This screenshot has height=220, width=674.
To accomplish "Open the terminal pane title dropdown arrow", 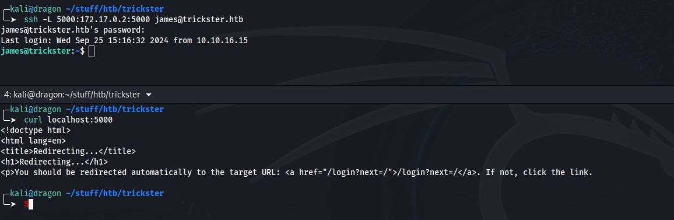I will 149,95.
